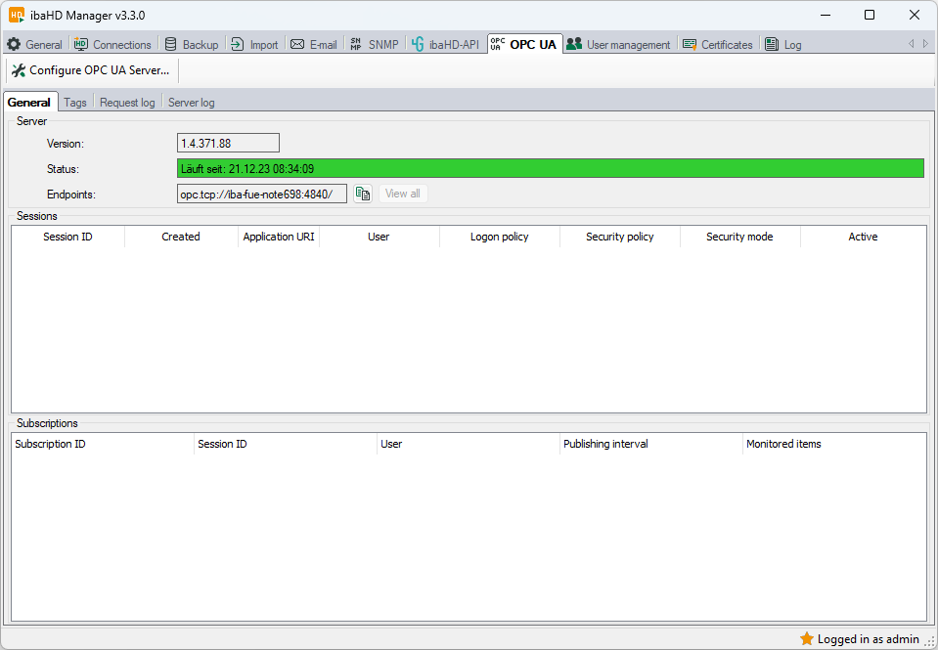Screen dimensions: 938x650
Task: Click the Import arrow icon
Action: [238, 44]
